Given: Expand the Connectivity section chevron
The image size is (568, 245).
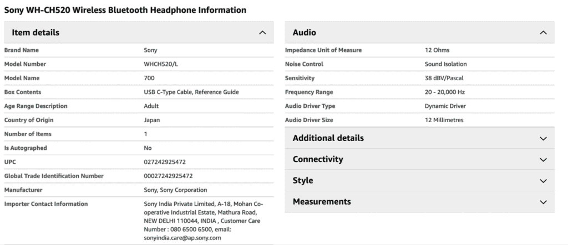Looking at the screenshot, I should click(543, 159).
